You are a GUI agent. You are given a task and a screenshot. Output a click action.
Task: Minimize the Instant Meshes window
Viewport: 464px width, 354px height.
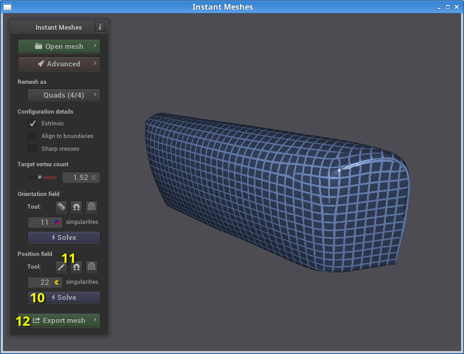tap(439, 7)
